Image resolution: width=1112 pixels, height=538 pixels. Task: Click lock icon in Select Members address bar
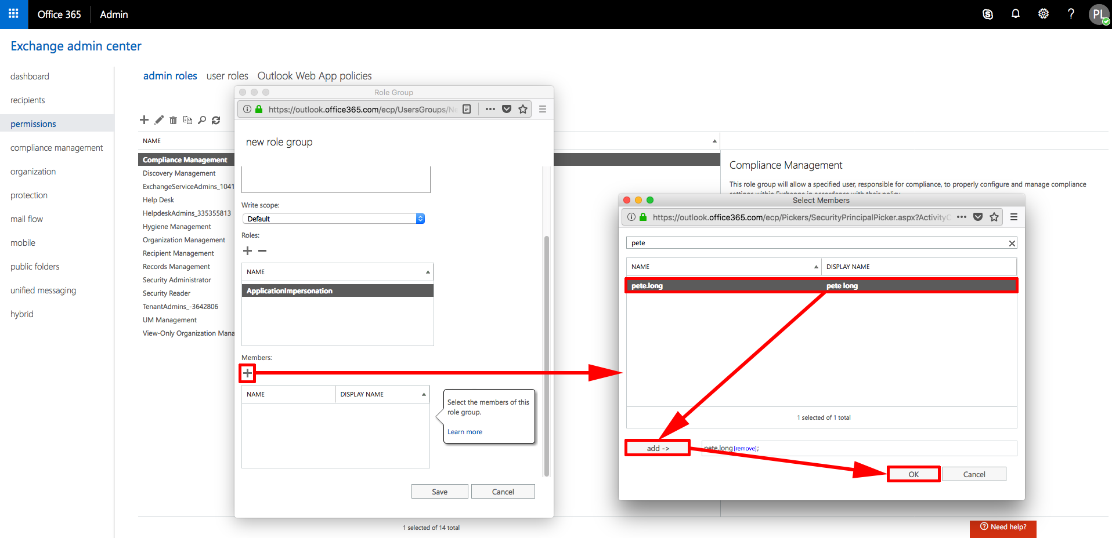[x=643, y=217]
